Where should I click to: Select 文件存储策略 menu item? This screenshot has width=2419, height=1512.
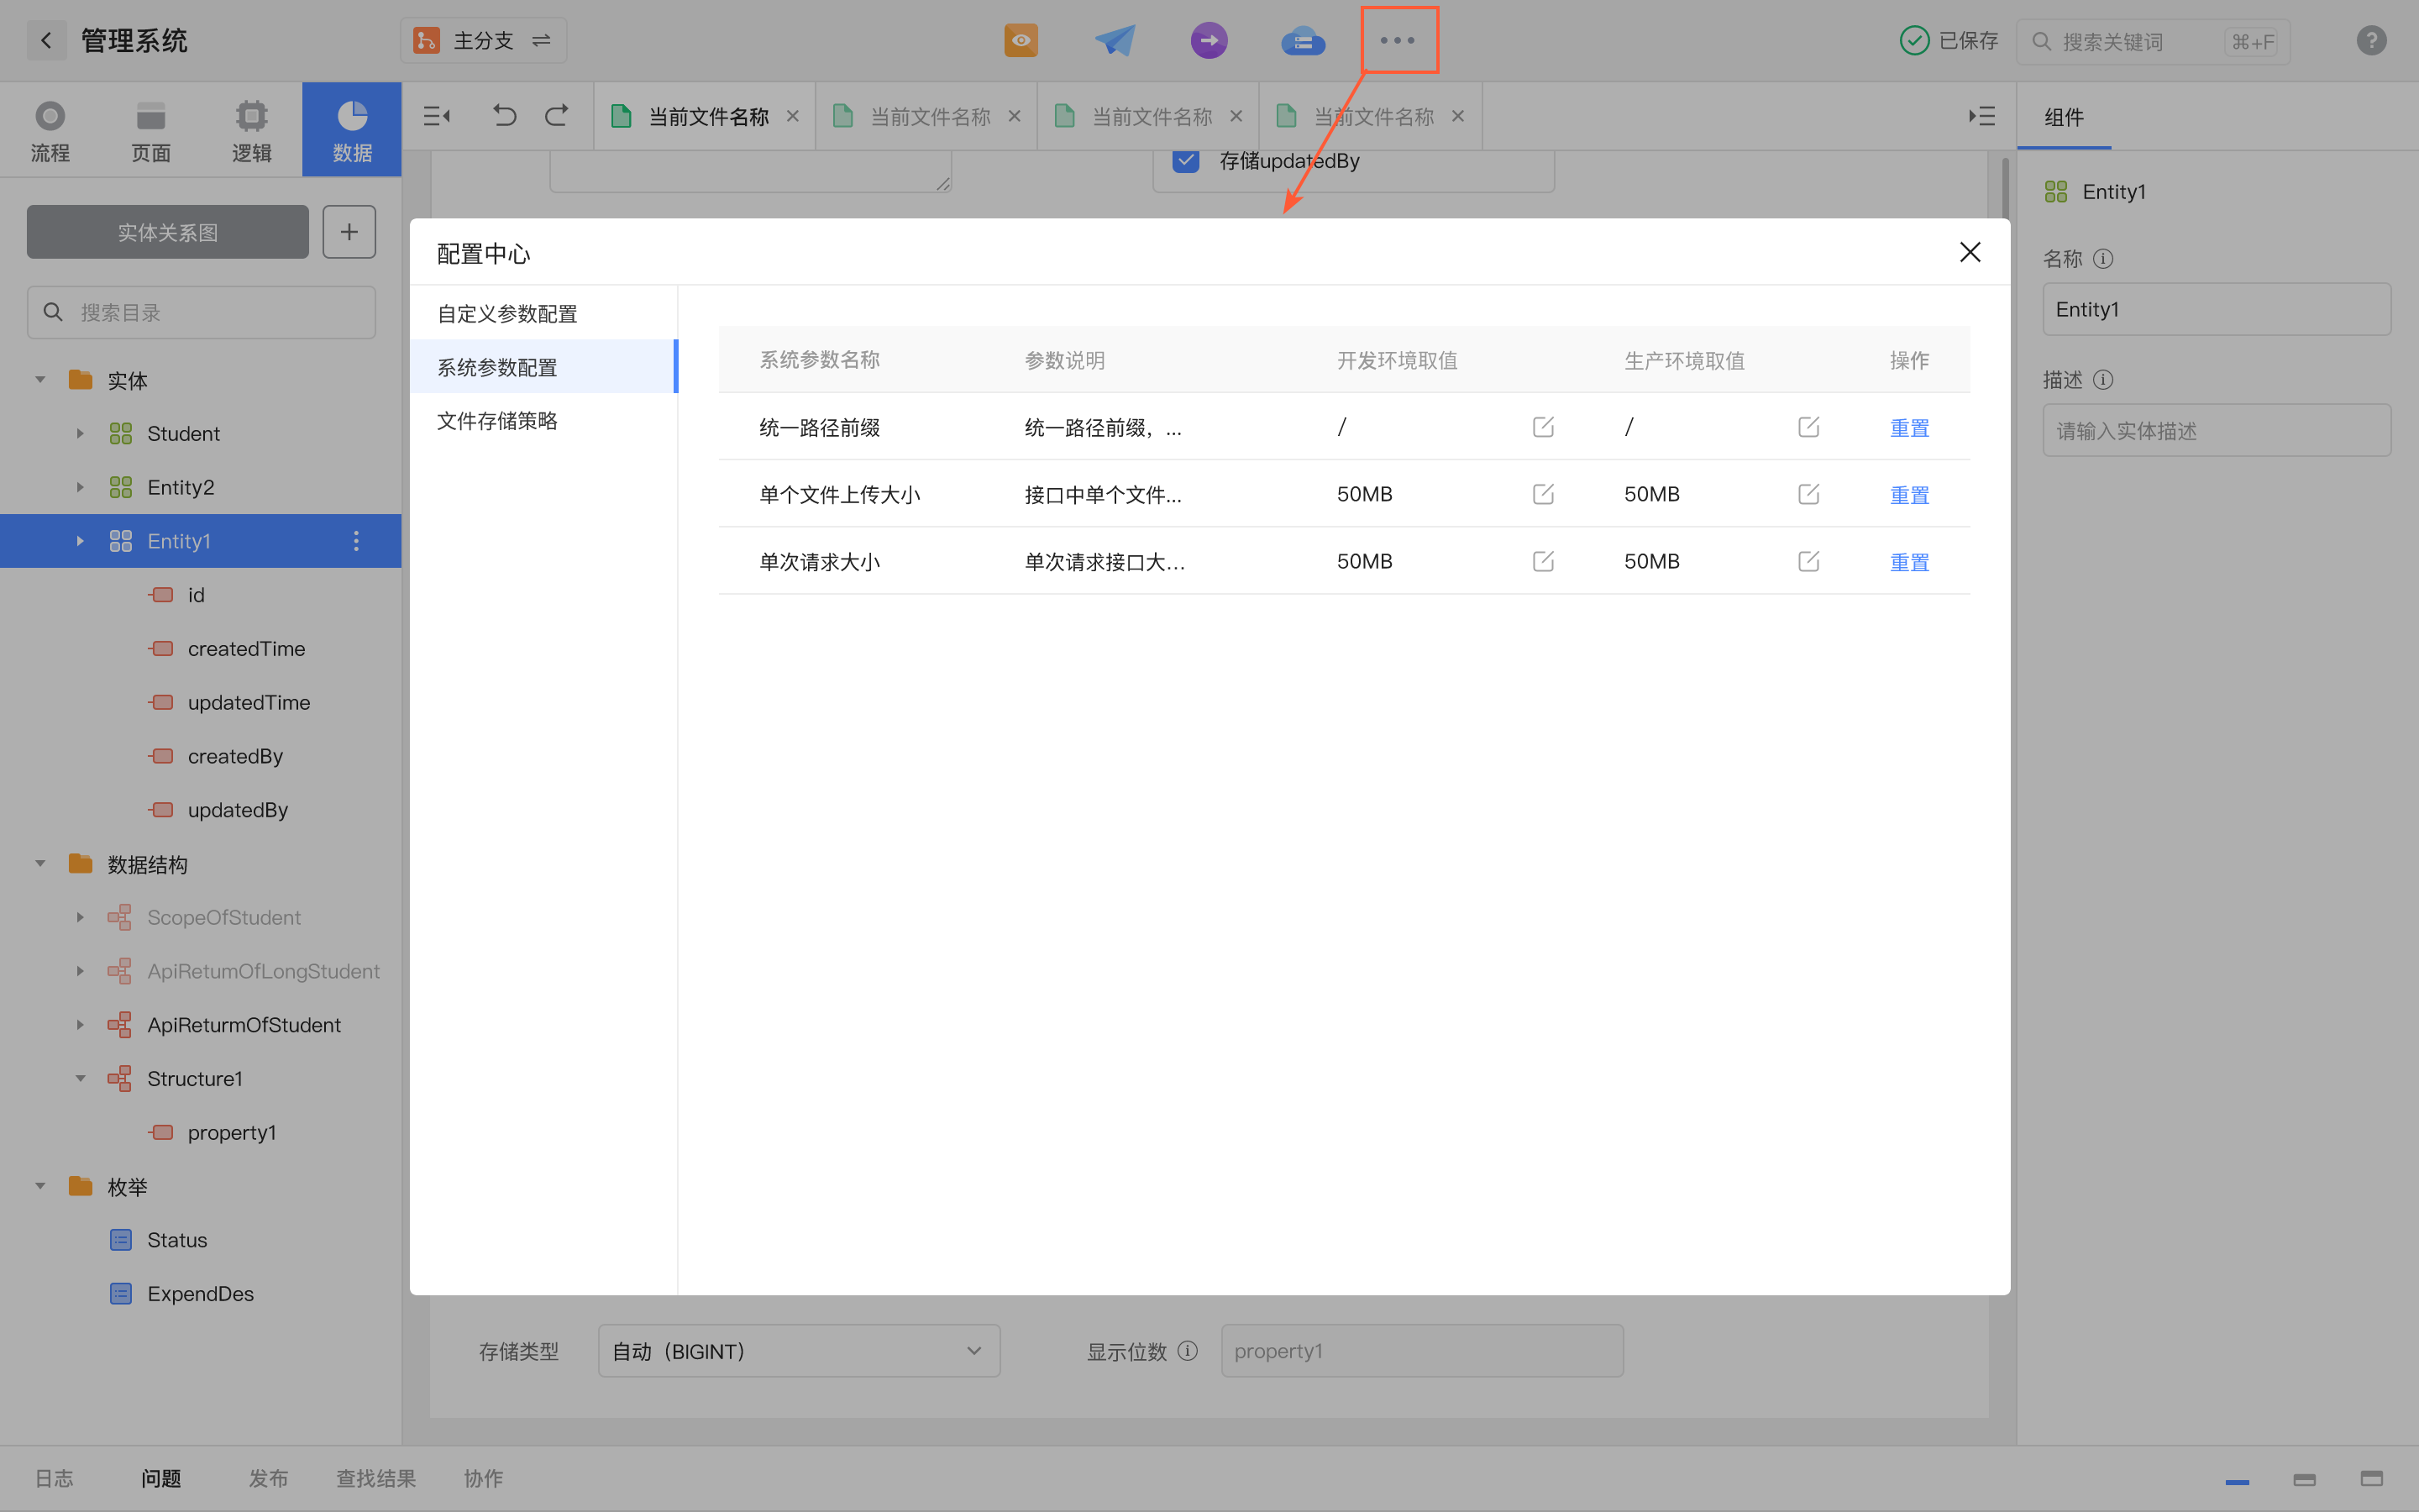click(x=543, y=421)
